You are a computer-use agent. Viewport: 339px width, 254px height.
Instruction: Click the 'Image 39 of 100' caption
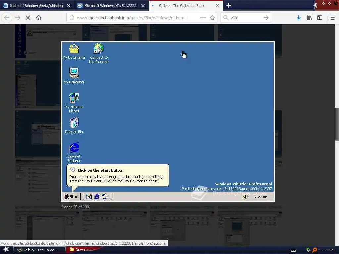75,207
